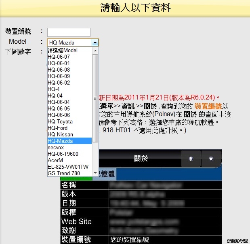The image size is (250, 244).
Task: Pick the HQ-06-08 model option
Action: (69, 70)
